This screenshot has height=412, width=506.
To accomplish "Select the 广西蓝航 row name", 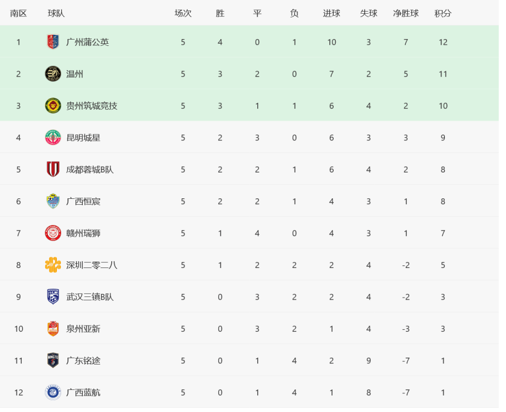I will [x=84, y=393].
